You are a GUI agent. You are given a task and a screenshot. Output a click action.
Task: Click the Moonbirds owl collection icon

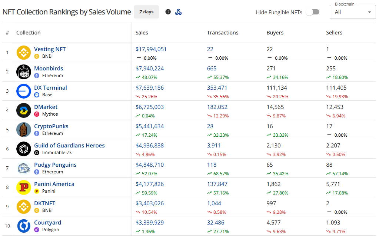click(x=24, y=72)
